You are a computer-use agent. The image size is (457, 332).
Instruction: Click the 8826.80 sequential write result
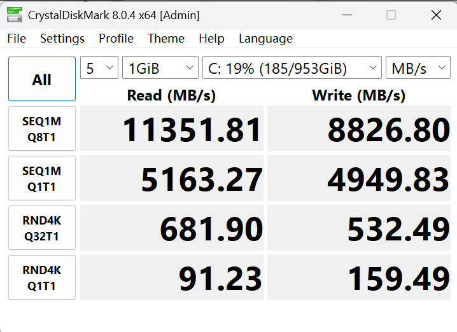(x=388, y=130)
